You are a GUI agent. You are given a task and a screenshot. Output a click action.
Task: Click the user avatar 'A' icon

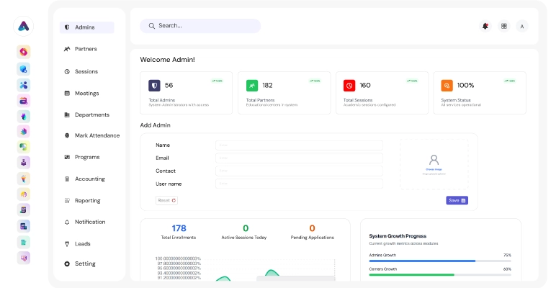[x=522, y=26]
